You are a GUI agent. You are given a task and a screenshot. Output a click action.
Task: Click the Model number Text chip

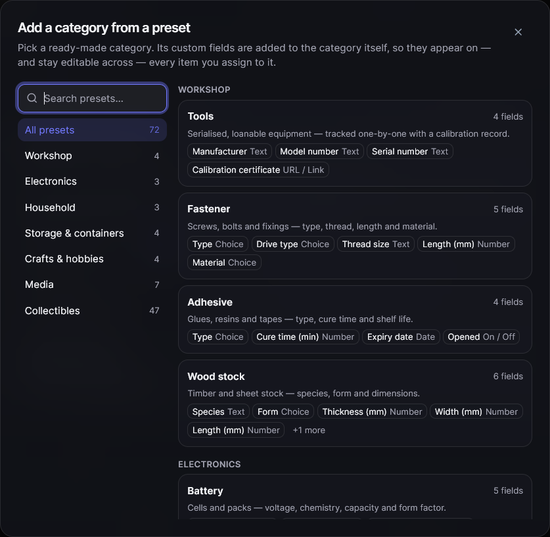pos(319,152)
